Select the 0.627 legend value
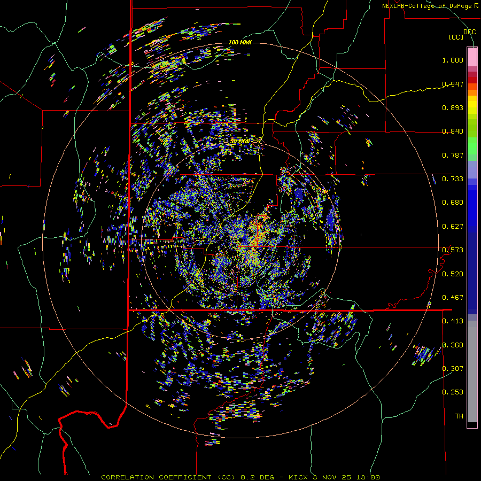The width and height of the screenshot is (481, 481). [453, 227]
